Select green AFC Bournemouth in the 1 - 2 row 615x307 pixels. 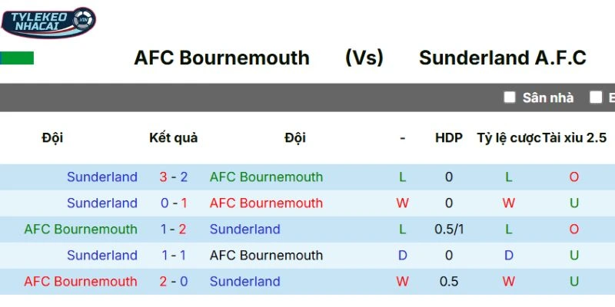81,229
